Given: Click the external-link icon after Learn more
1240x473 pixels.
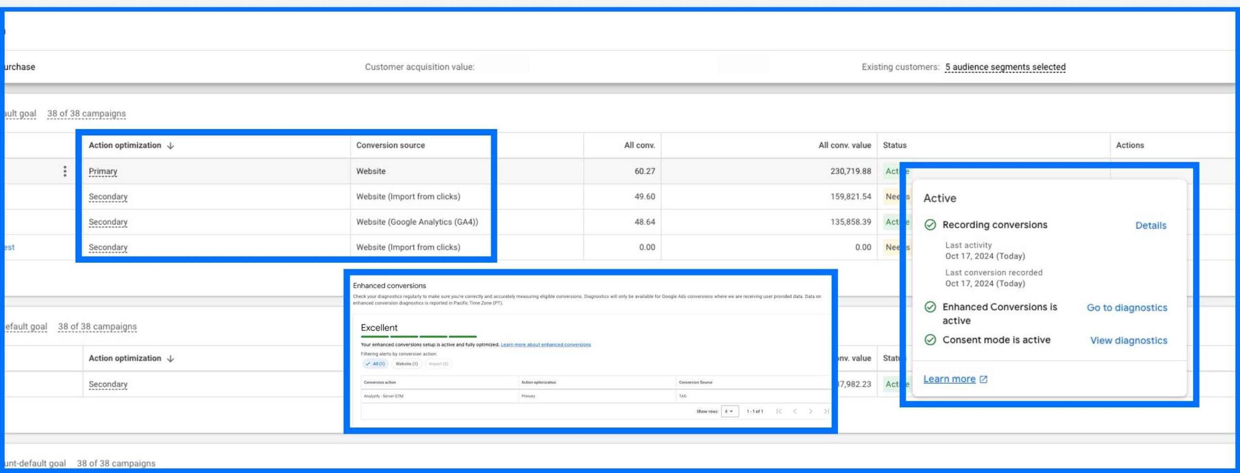Looking at the screenshot, I should pyautogui.click(x=983, y=379).
